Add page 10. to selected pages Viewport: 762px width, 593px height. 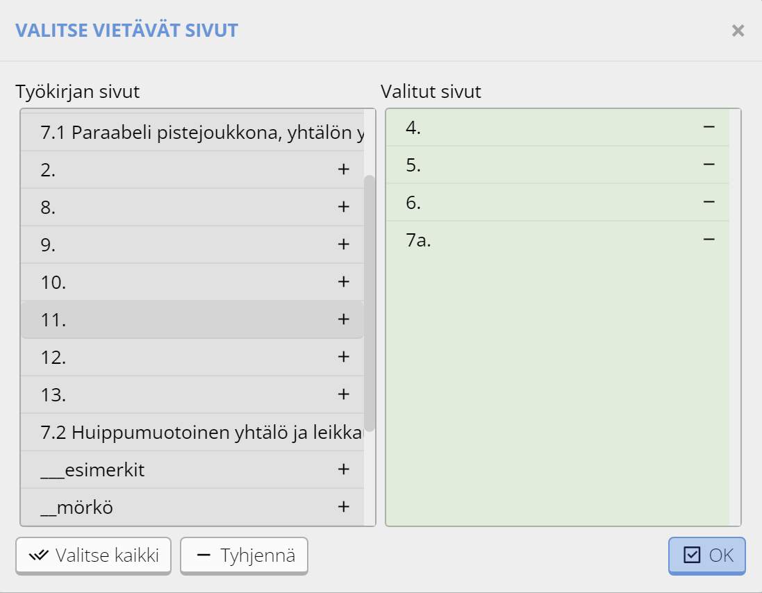pyautogui.click(x=343, y=282)
